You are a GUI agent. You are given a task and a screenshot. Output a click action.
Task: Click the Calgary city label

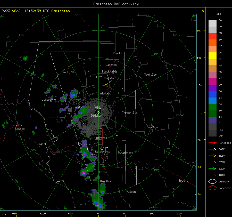coord(101,152)
